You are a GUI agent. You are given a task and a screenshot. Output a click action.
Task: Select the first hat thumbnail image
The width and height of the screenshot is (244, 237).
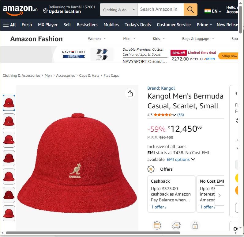pyautogui.click(x=9, y=103)
